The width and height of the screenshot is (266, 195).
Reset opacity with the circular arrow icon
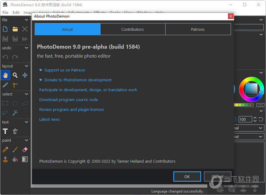pyautogui.click(x=261, y=119)
